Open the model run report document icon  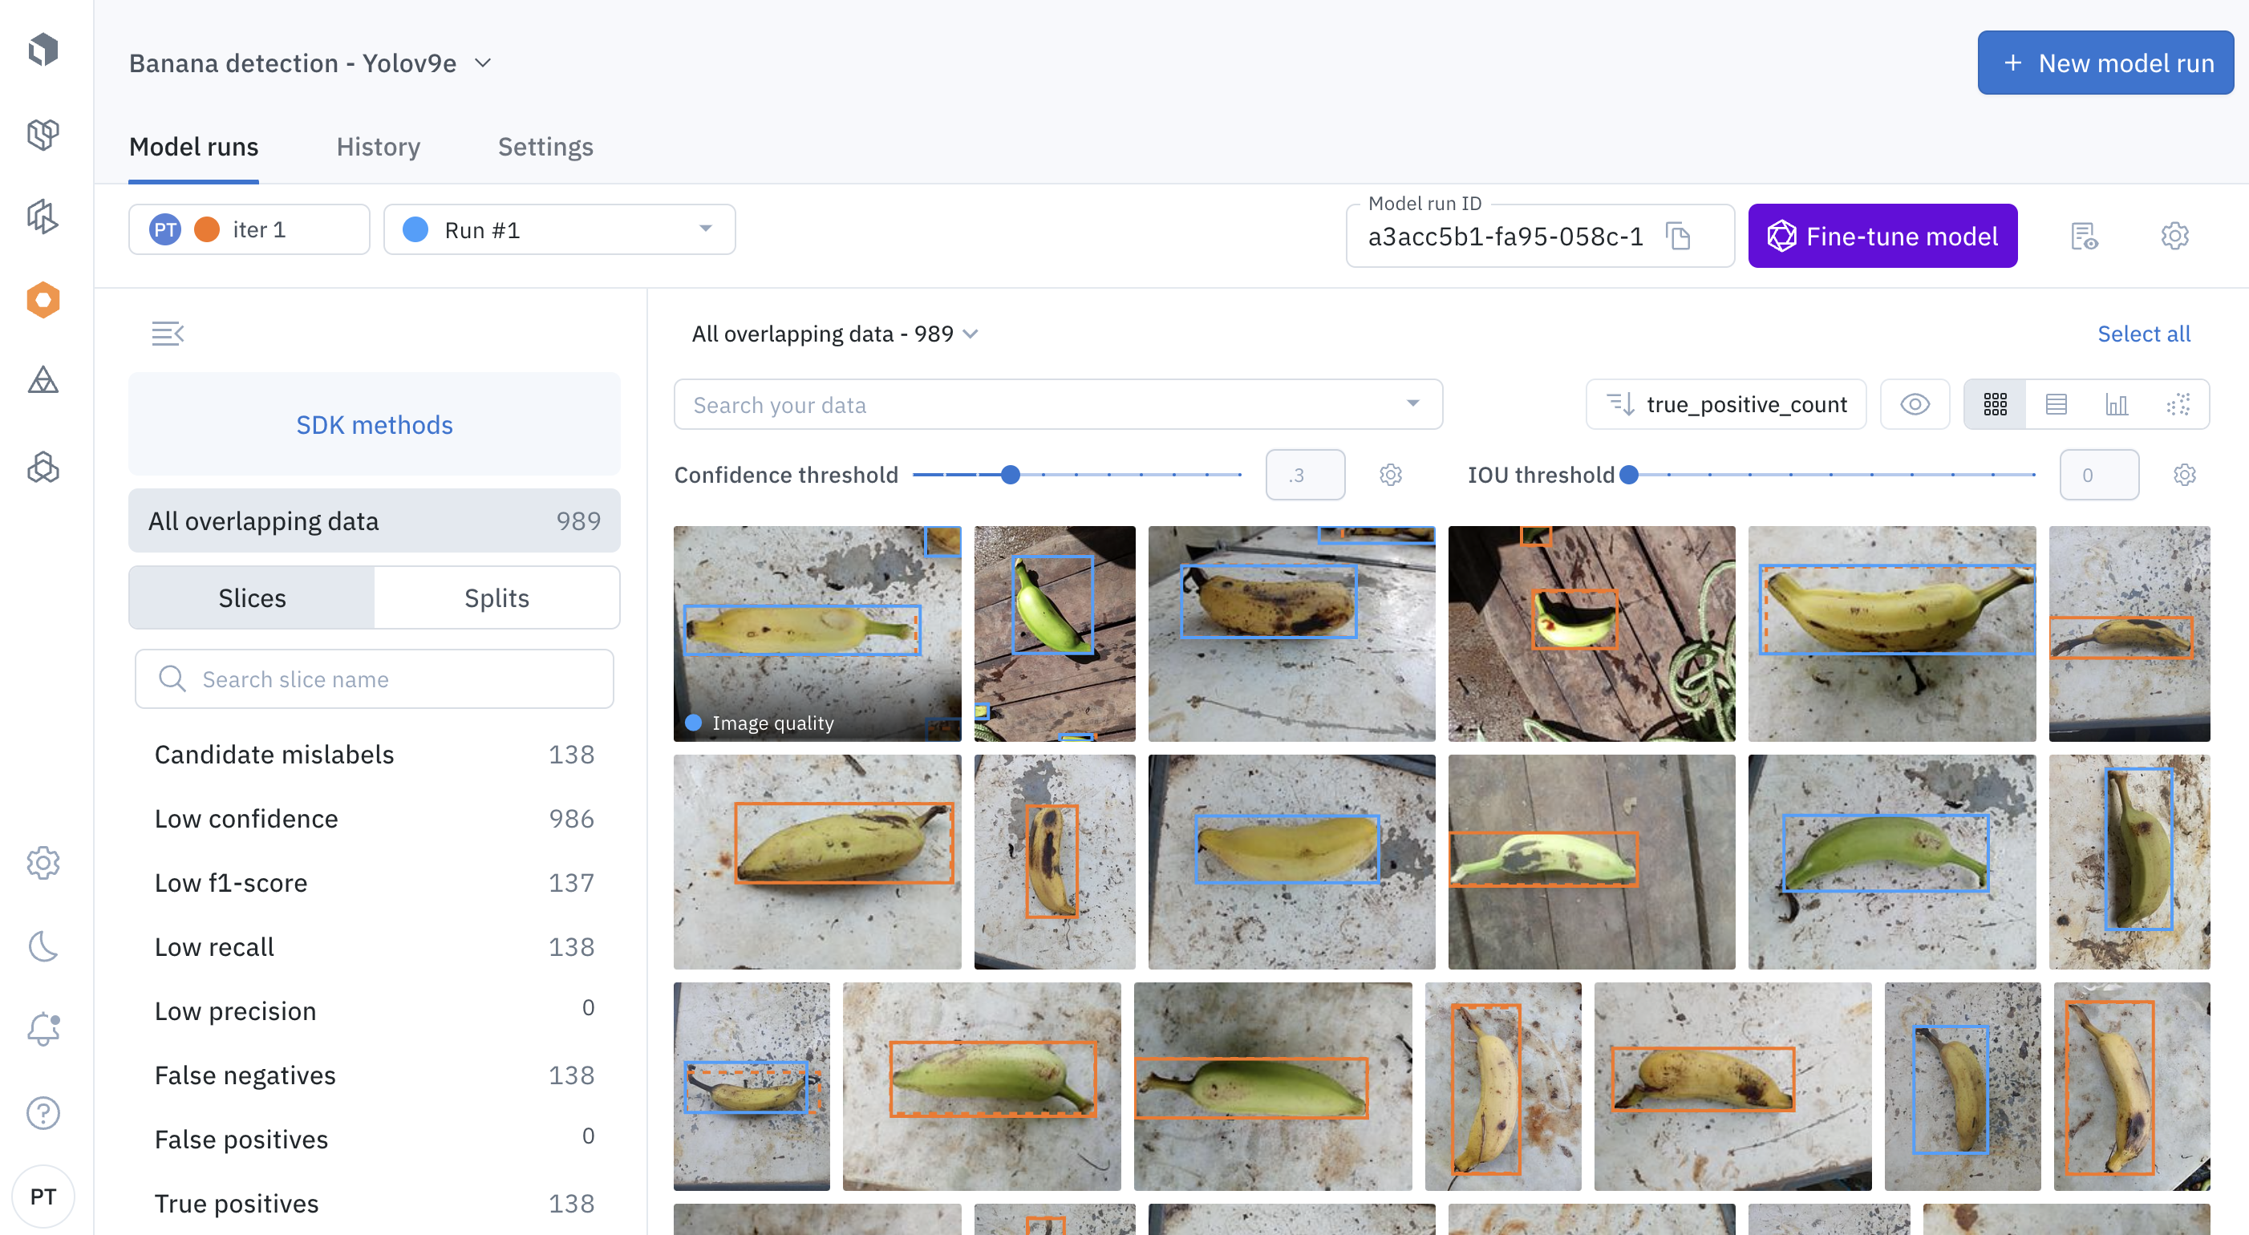2084,236
